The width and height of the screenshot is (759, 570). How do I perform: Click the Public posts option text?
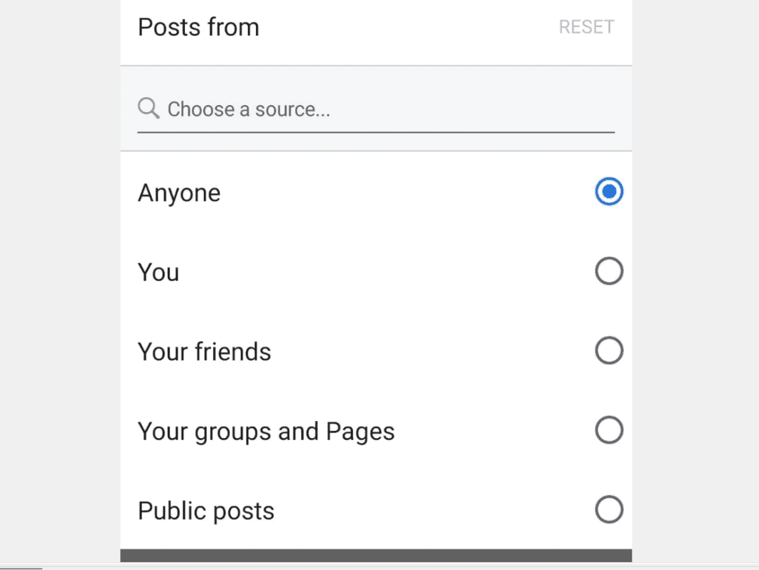[x=206, y=511]
